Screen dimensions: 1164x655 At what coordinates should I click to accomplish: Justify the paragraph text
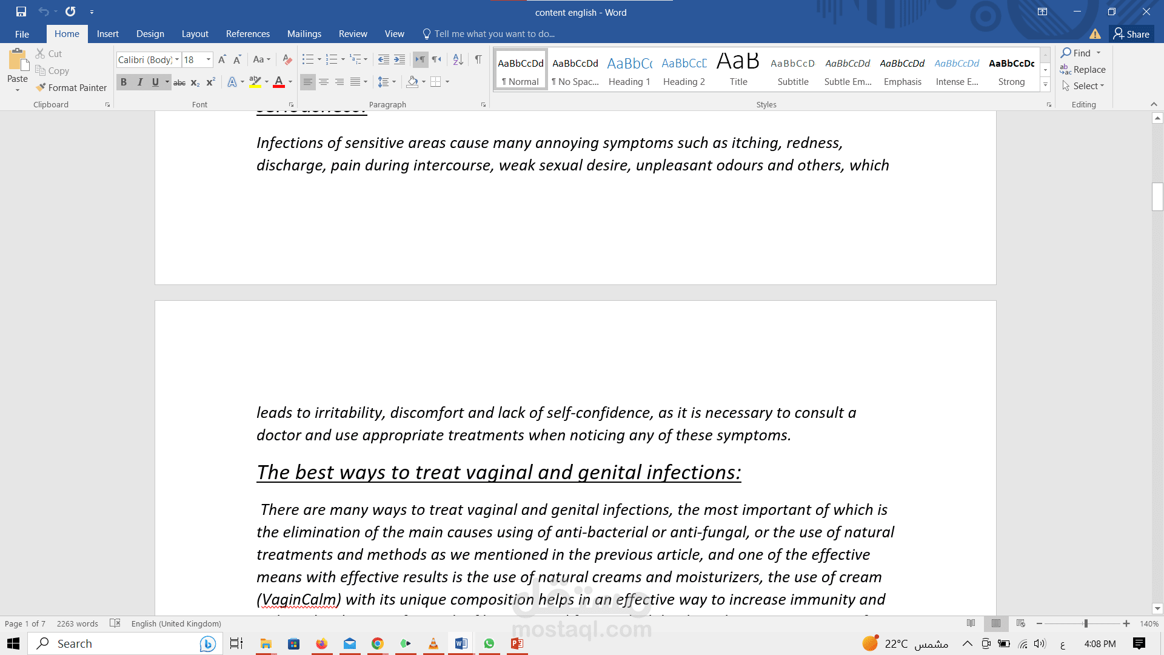click(x=355, y=82)
